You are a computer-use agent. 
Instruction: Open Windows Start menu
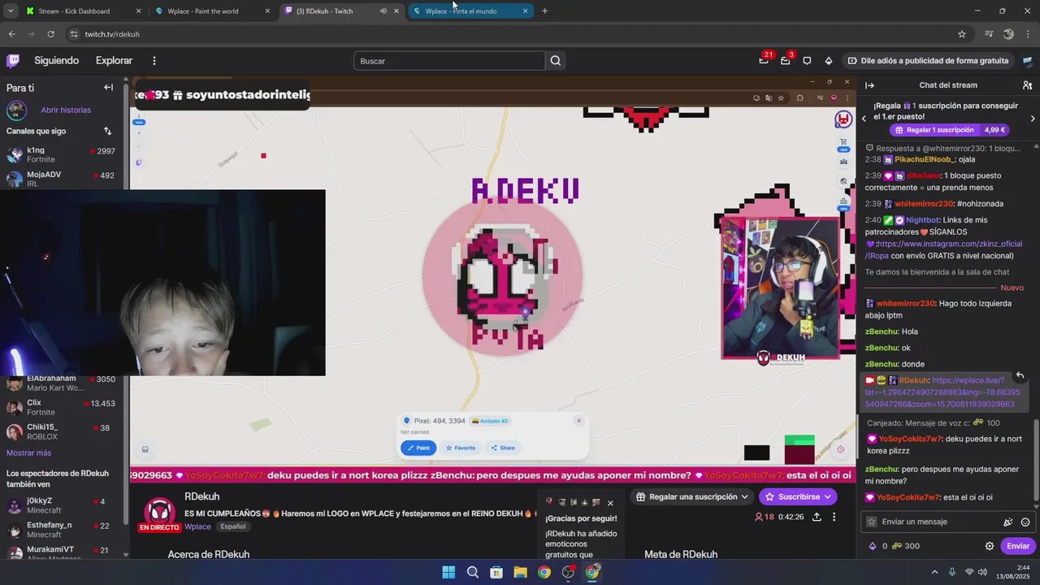[x=448, y=572]
